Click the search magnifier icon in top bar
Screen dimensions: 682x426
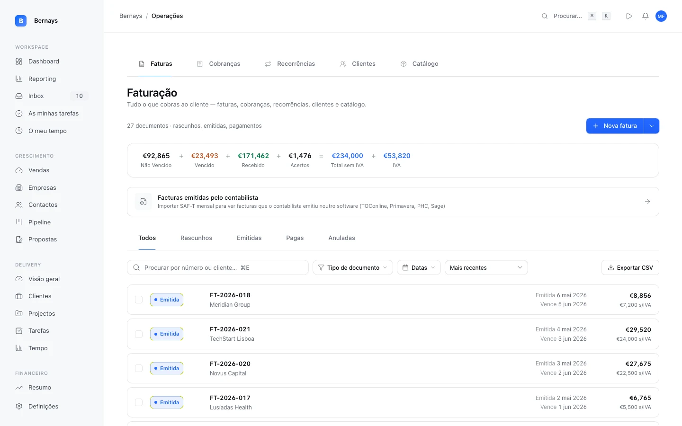545,16
